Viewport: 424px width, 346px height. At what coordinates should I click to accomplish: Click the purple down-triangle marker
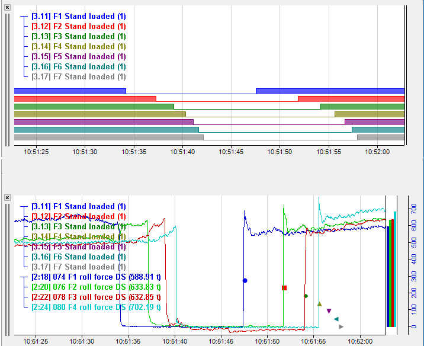click(x=329, y=311)
